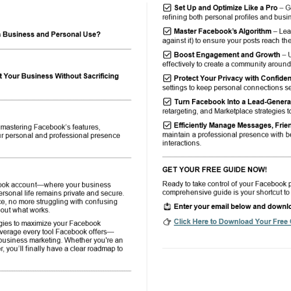Image resolution: width=291 pixels, height=291 pixels.
Task: Click the Master Facebook's Algorithm bold title
Action: (x=222, y=31)
